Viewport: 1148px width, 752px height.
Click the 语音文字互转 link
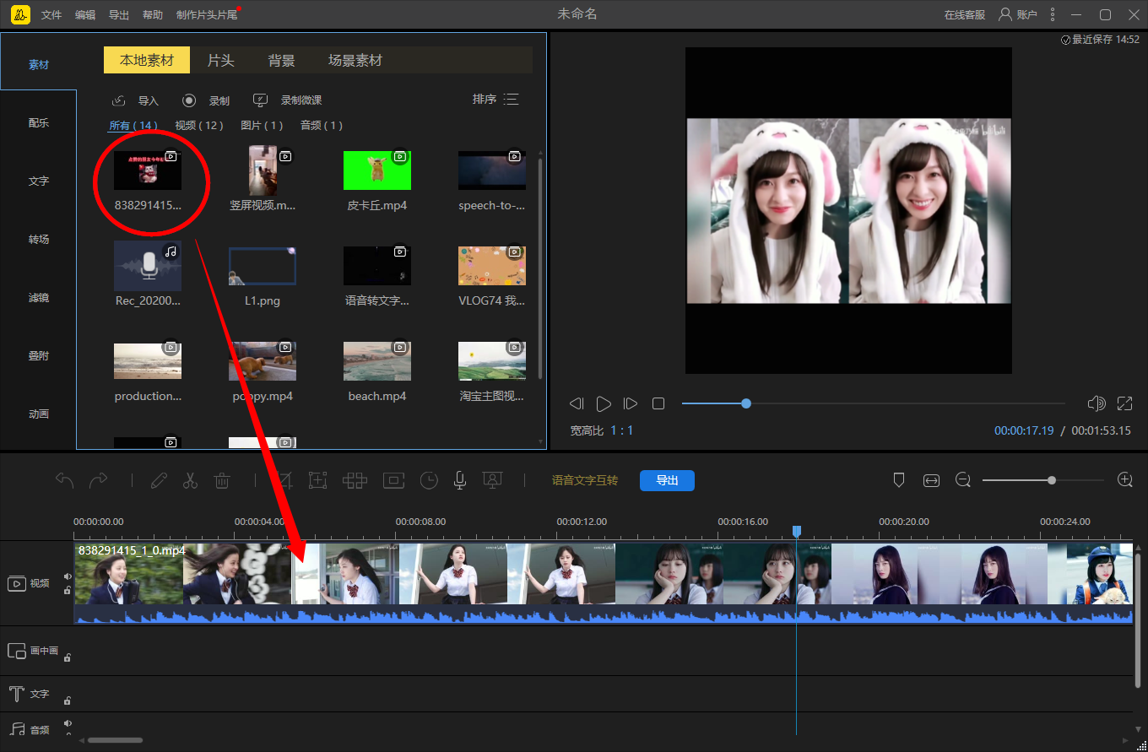point(585,480)
